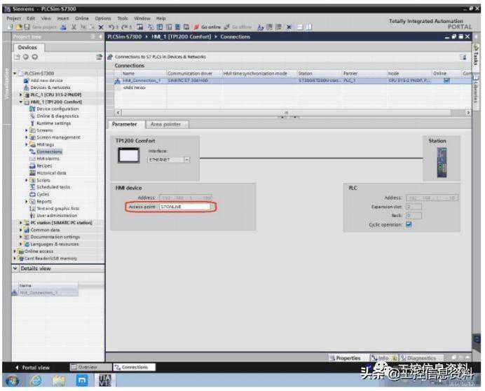
Task: Open the Options menu
Action: 103,18
